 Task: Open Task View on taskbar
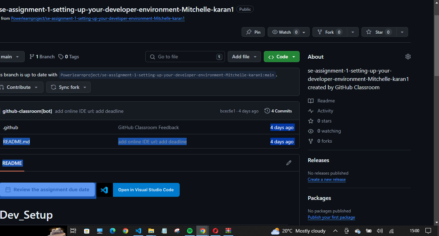tap(73, 231)
